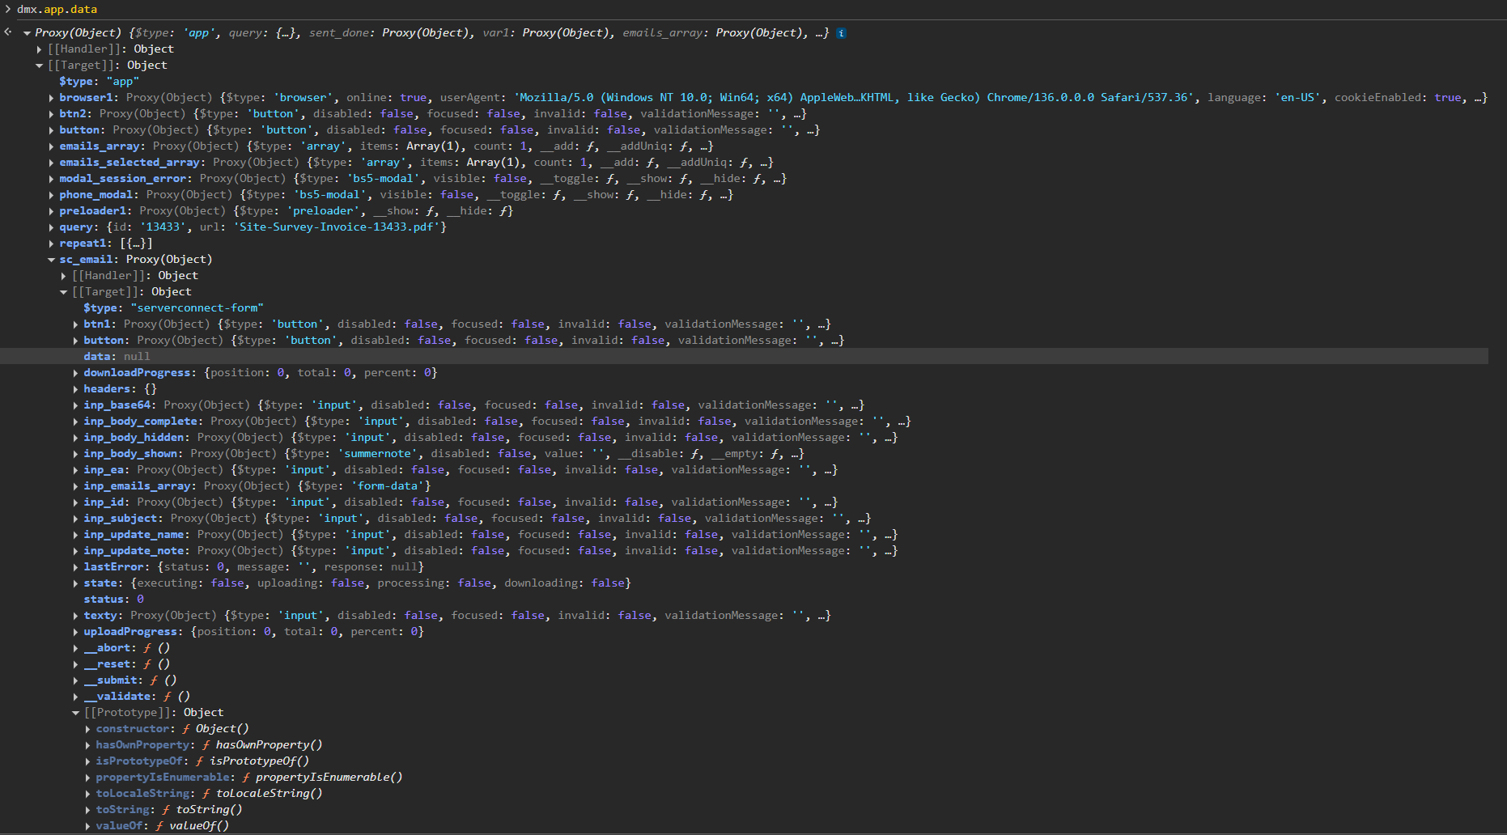Click the info icon after Proxy(Object) summary
The width and height of the screenshot is (1507, 835).
(x=842, y=33)
